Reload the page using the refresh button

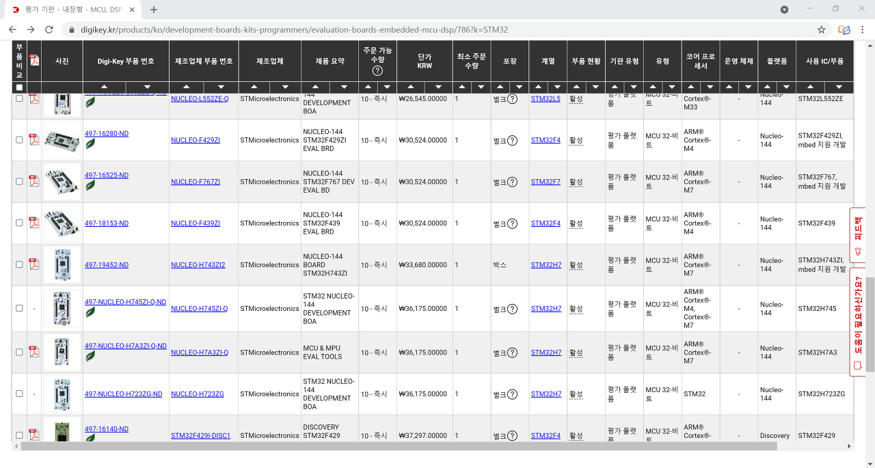pyautogui.click(x=49, y=30)
